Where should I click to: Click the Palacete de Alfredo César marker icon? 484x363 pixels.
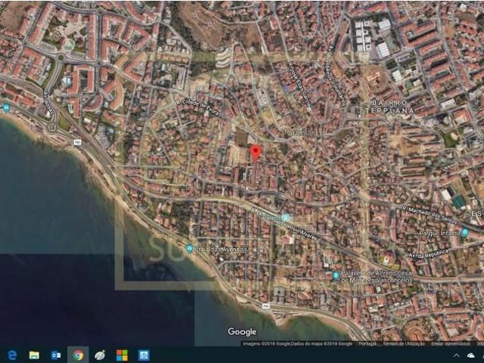tap(336, 275)
